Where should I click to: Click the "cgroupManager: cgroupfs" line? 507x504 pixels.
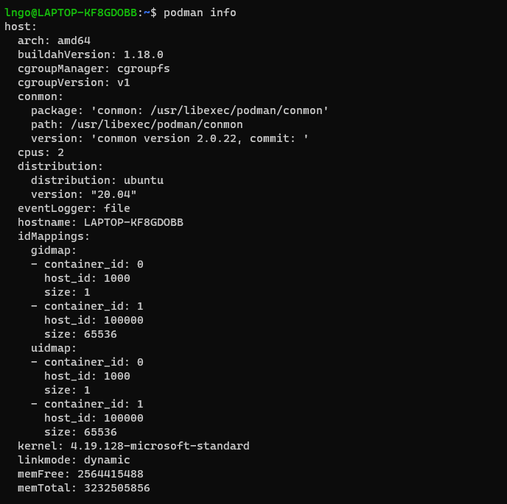(94, 68)
